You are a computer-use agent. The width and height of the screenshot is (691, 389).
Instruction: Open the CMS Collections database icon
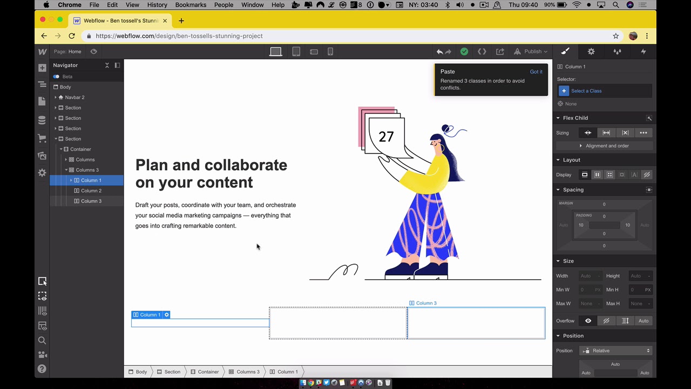pos(42,120)
